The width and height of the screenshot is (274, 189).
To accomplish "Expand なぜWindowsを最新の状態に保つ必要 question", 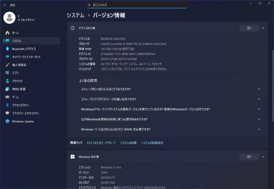I will coord(259,119).
